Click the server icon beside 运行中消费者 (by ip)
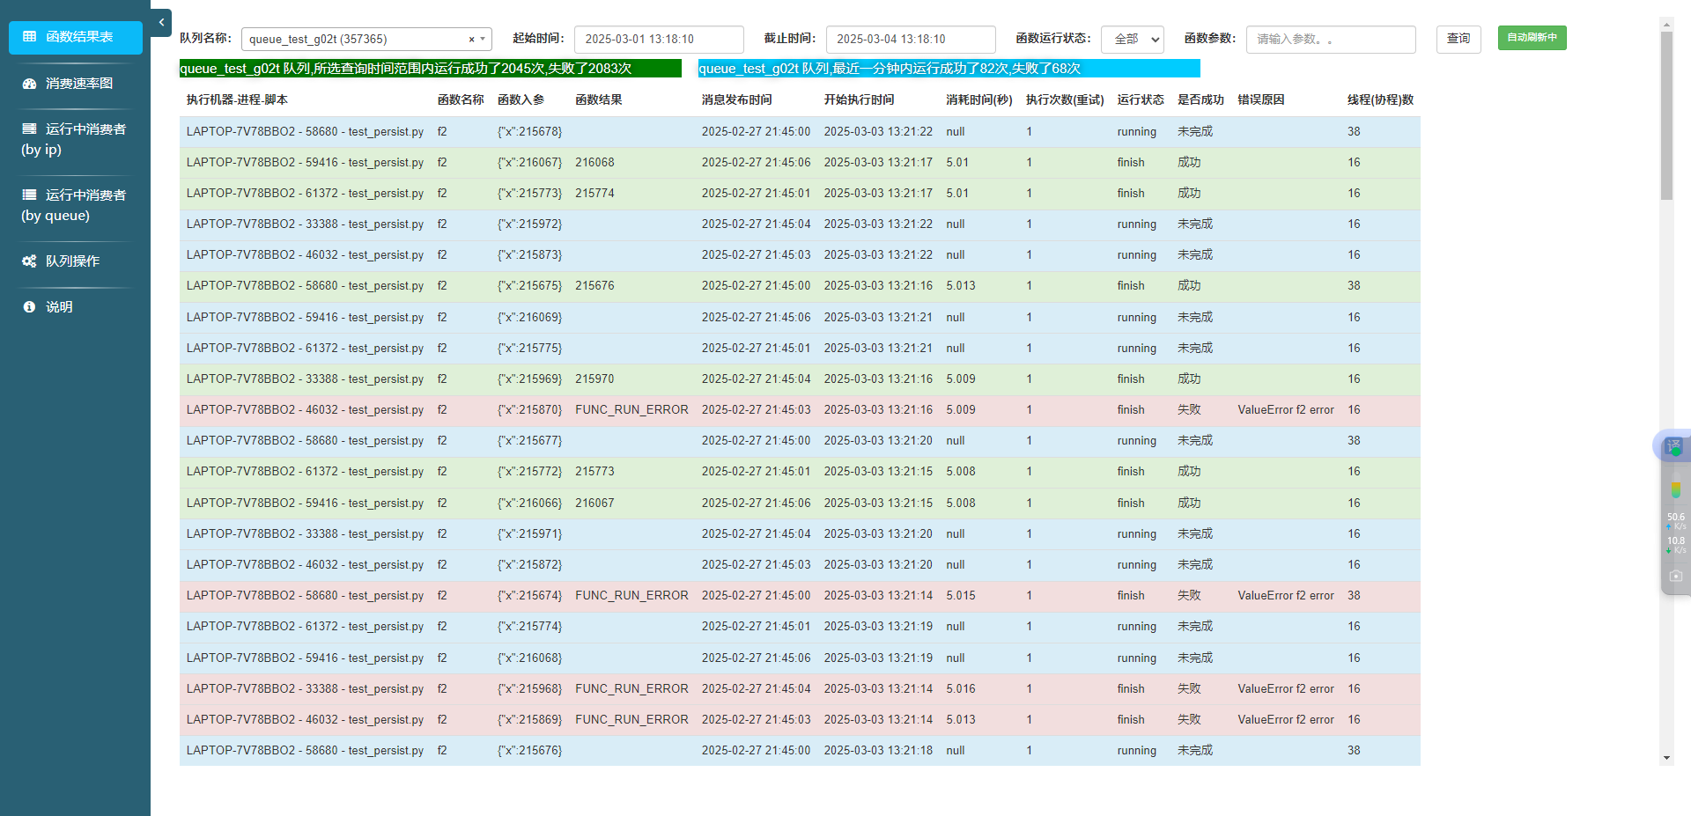 point(30,129)
